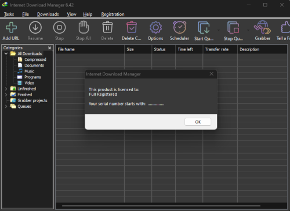290x211 pixels.
Task: Close the Categories panel
Action: coord(50,48)
